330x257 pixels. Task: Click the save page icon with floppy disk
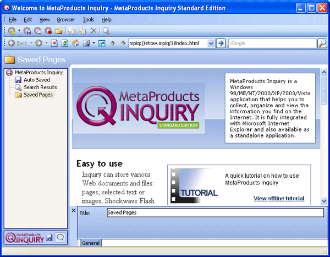[x=27, y=31]
